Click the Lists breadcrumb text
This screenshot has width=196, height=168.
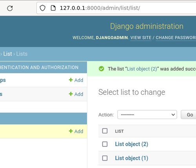(22, 54)
